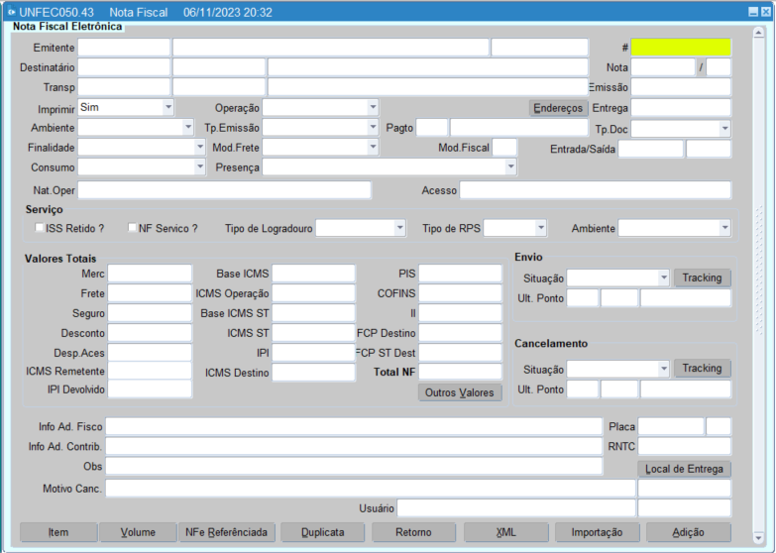Viewport: 776px width, 553px height.
Task: Toggle the NF Servico checkbox
Action: click(132, 228)
